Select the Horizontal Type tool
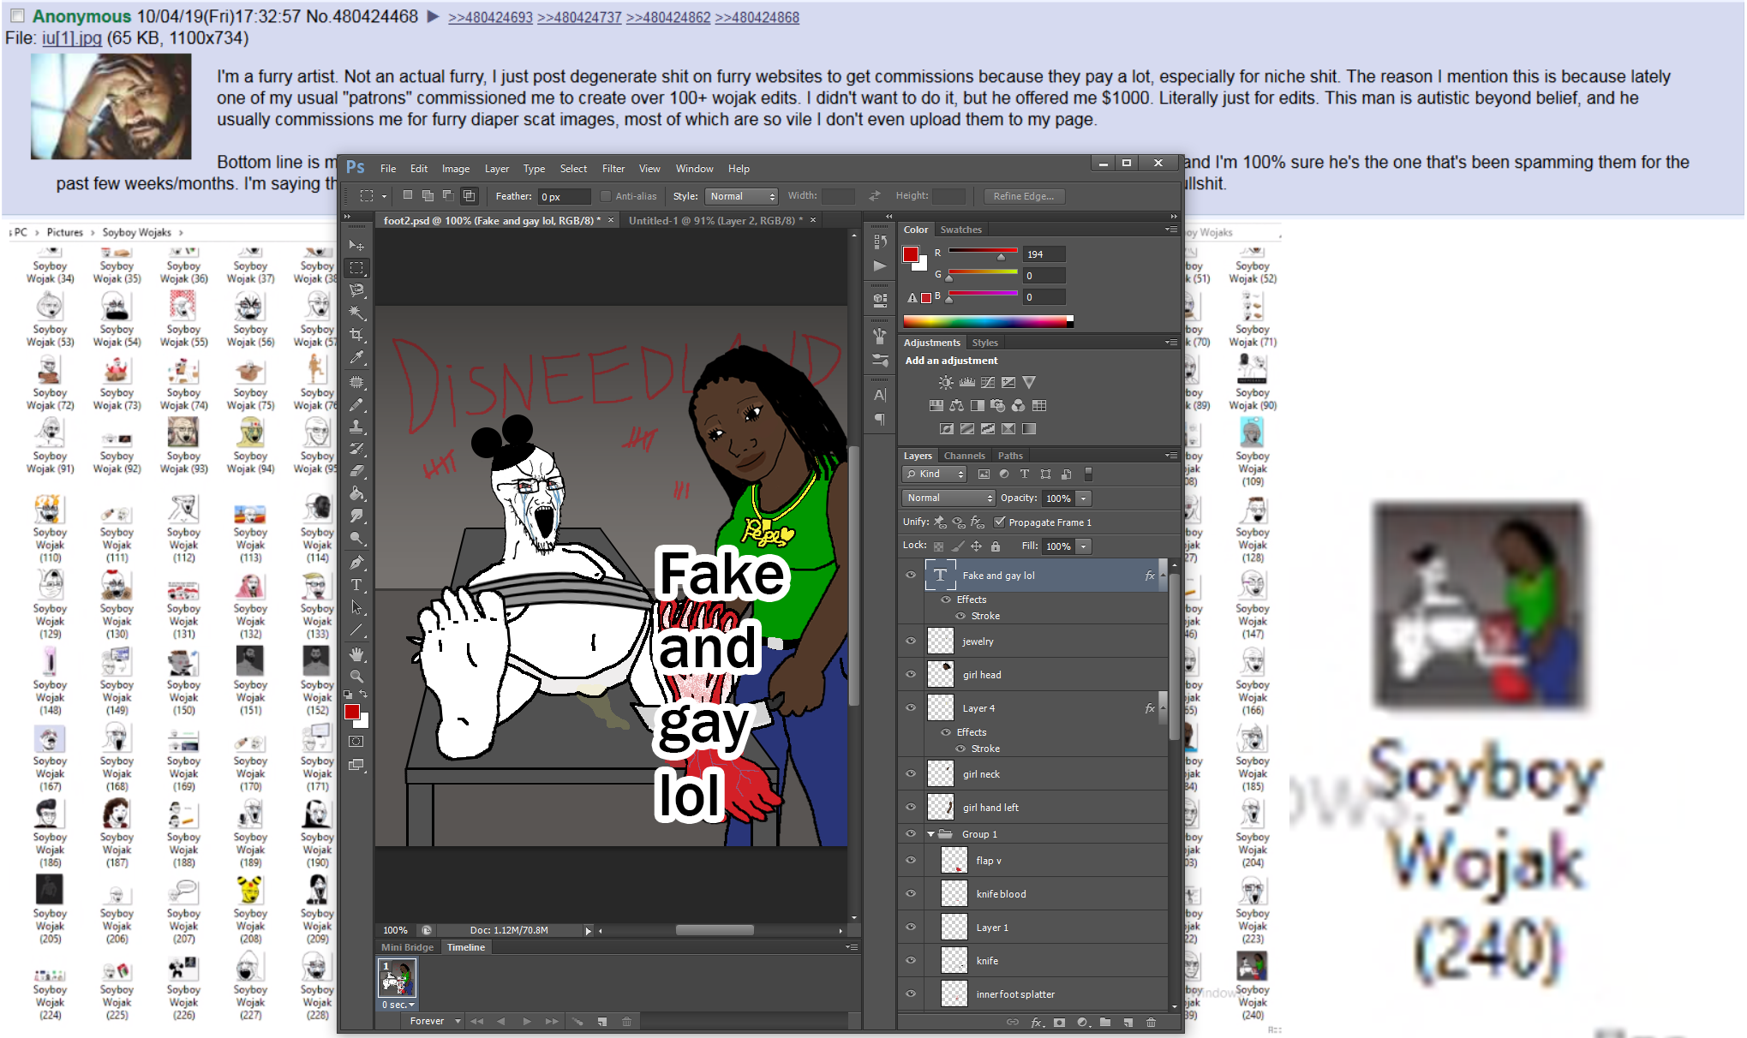This screenshot has height=1038, width=1747. pyautogui.click(x=356, y=585)
